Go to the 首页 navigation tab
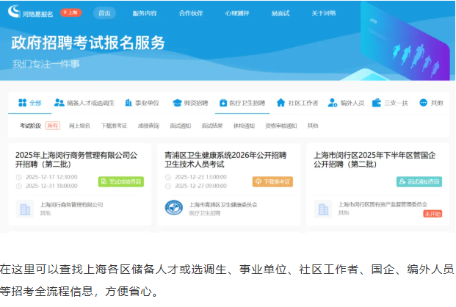The width and height of the screenshot is (456, 307). (105, 13)
